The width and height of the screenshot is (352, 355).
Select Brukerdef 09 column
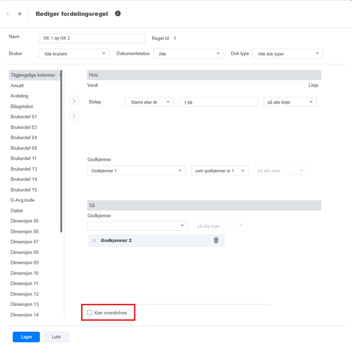click(x=24, y=148)
